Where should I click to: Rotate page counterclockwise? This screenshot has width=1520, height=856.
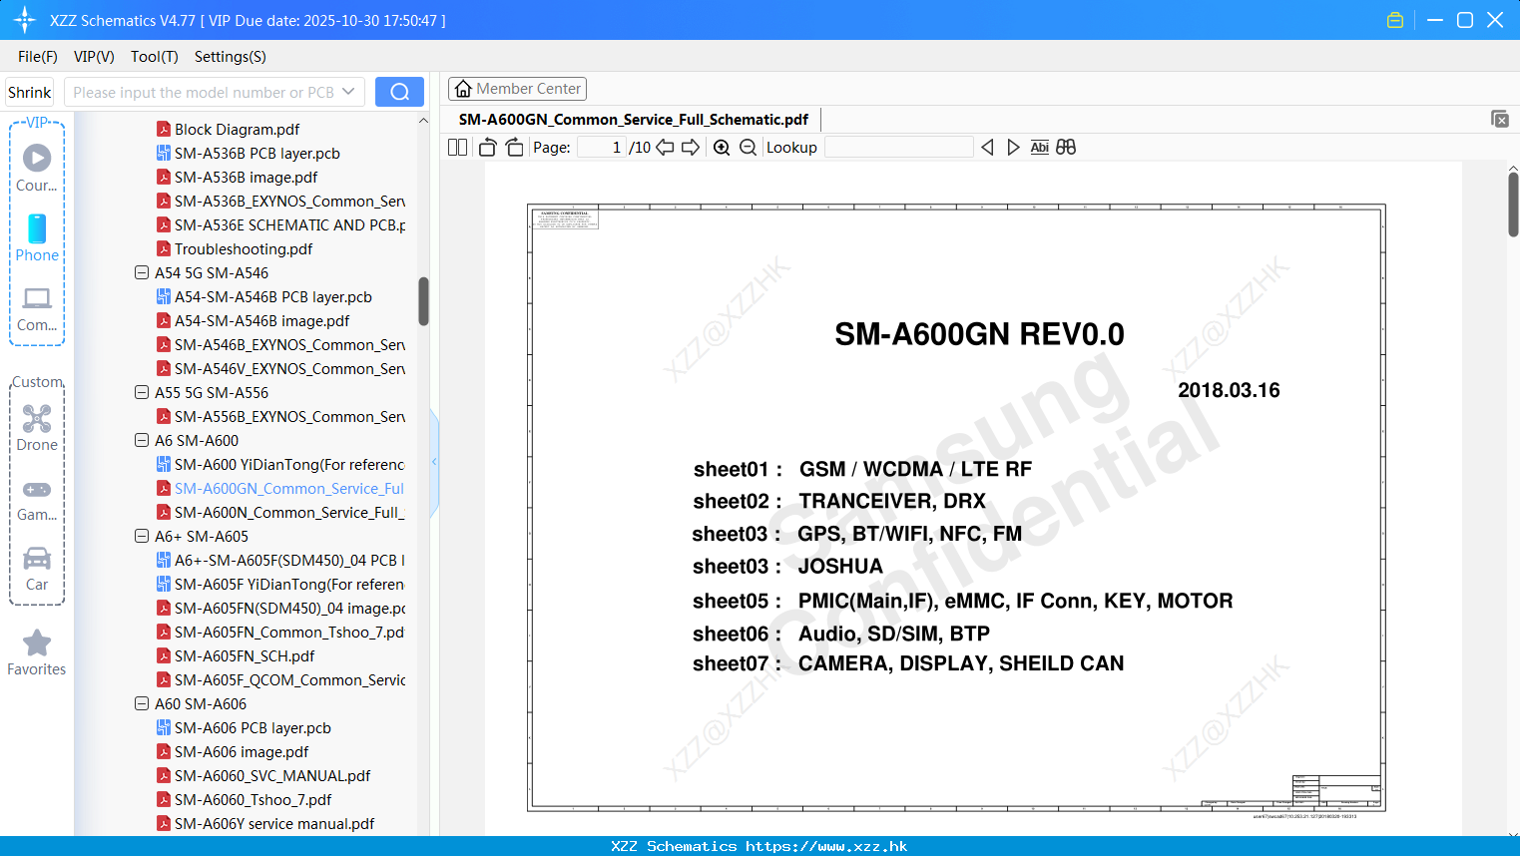(x=487, y=147)
